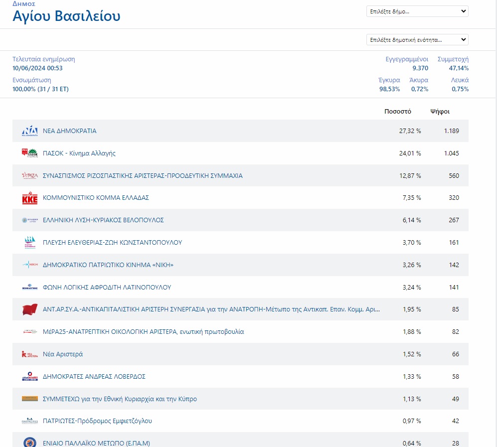
Task: Click the '27,32 %' percentage cell
Action: point(410,131)
